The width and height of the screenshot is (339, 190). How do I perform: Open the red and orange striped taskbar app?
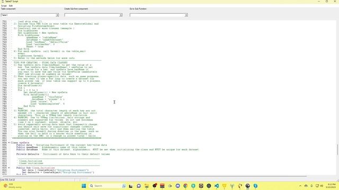click(x=162, y=186)
